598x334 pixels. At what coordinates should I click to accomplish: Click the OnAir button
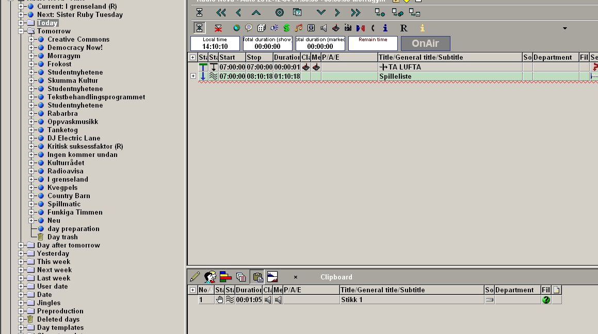click(425, 43)
